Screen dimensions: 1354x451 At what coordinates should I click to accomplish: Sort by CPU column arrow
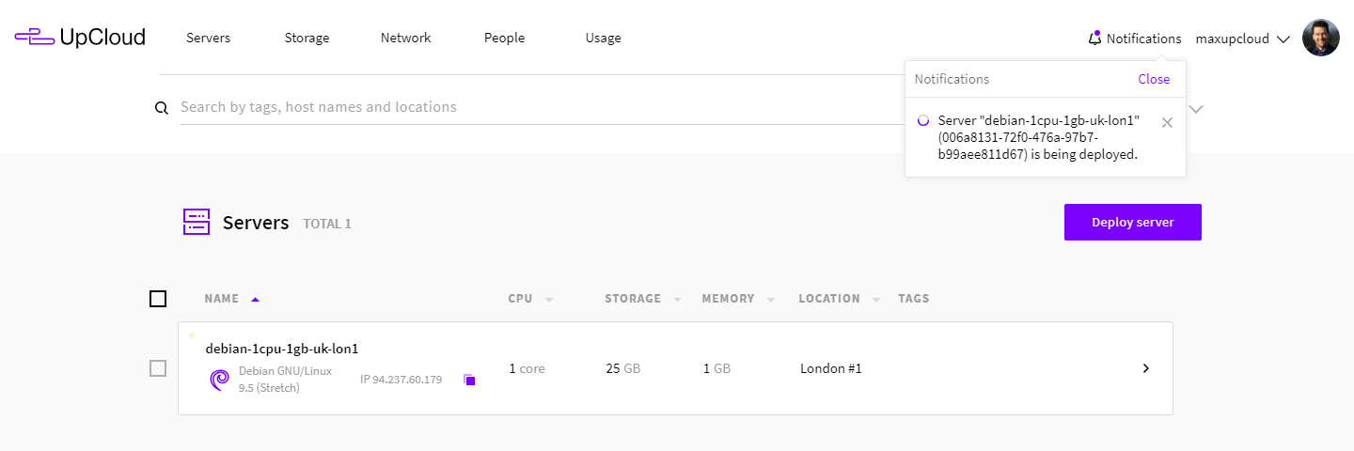click(549, 300)
